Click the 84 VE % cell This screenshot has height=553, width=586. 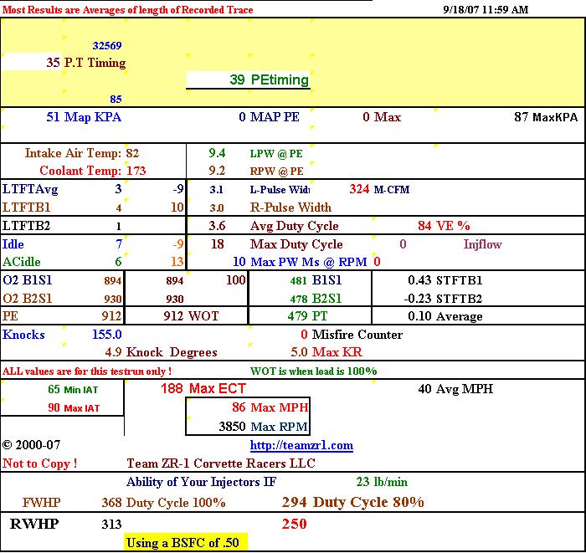(x=443, y=226)
